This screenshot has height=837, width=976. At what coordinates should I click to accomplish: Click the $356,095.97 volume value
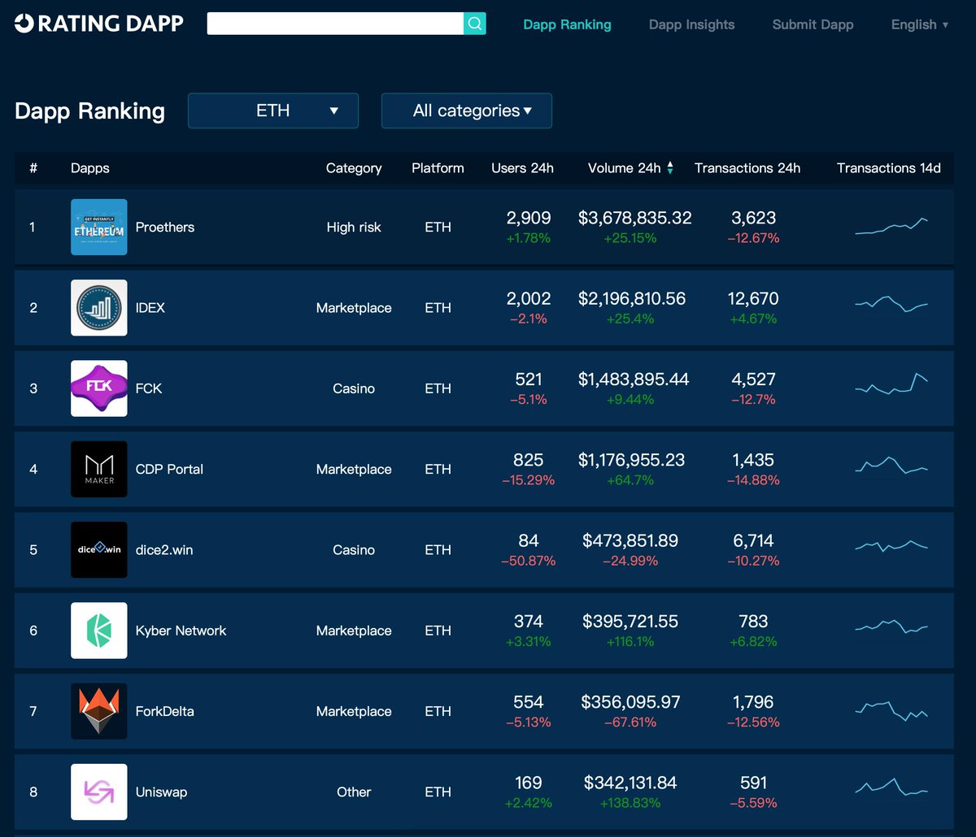click(630, 702)
